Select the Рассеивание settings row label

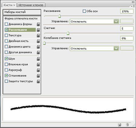point(18,30)
